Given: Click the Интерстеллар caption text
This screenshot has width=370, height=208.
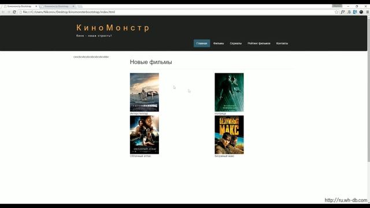Looking at the screenshot, I should point(139,114).
